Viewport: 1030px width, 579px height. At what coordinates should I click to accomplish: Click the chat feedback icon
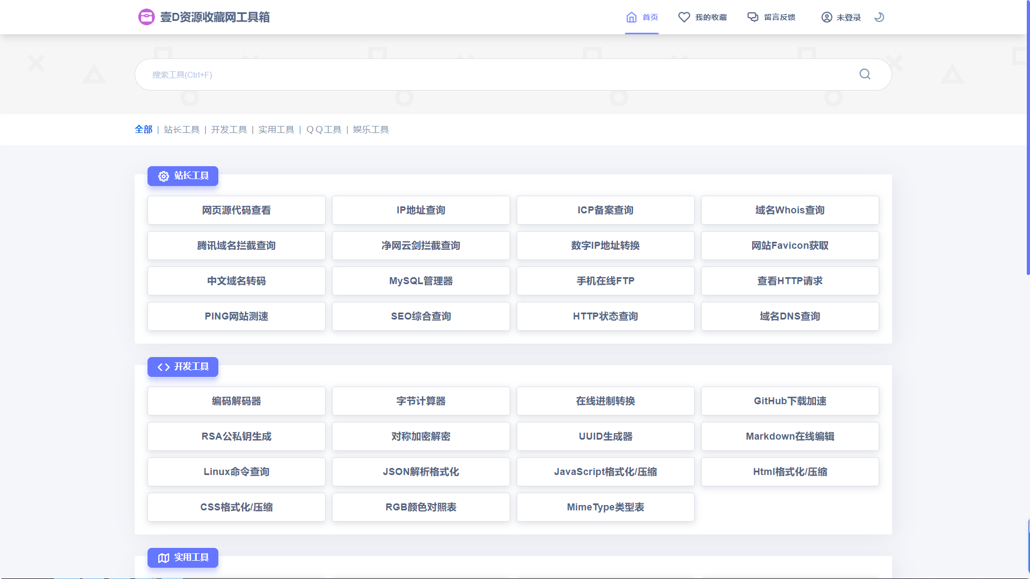tap(753, 17)
